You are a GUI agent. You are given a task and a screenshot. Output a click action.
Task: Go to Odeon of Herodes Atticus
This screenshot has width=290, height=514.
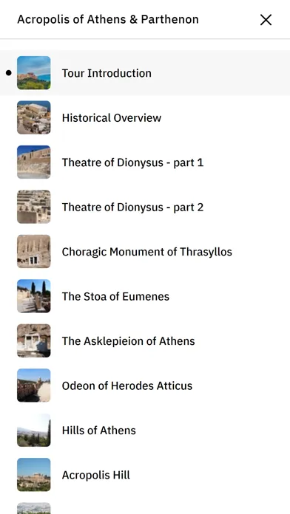(x=127, y=385)
